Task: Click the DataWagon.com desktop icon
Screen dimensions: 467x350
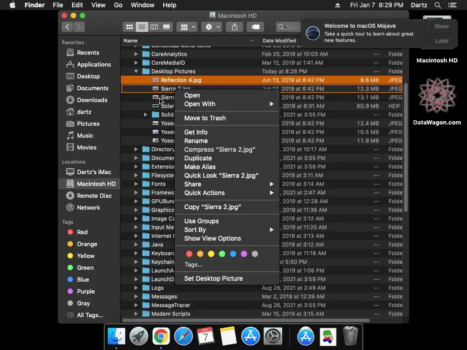Action: [437, 101]
